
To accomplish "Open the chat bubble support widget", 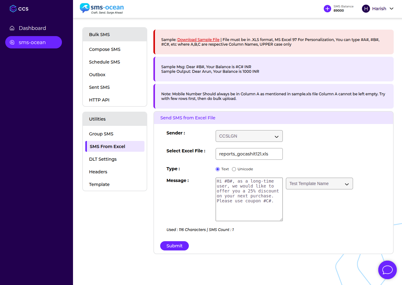I will [x=387, y=270].
